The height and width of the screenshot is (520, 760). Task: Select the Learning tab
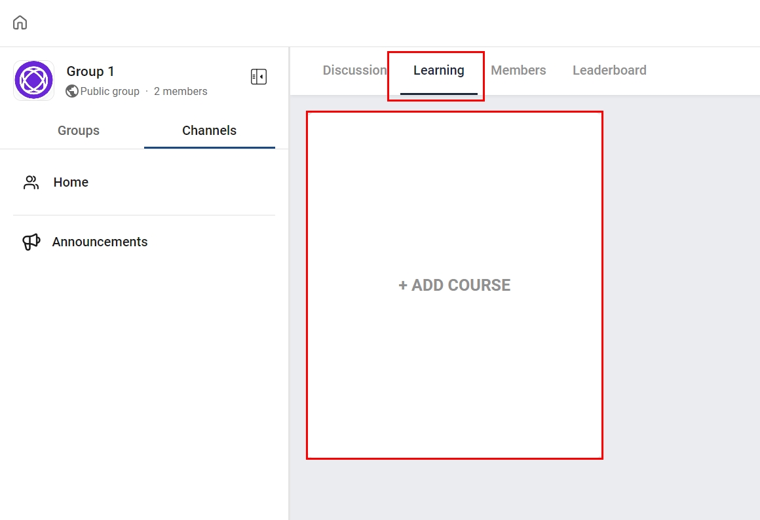tap(439, 70)
